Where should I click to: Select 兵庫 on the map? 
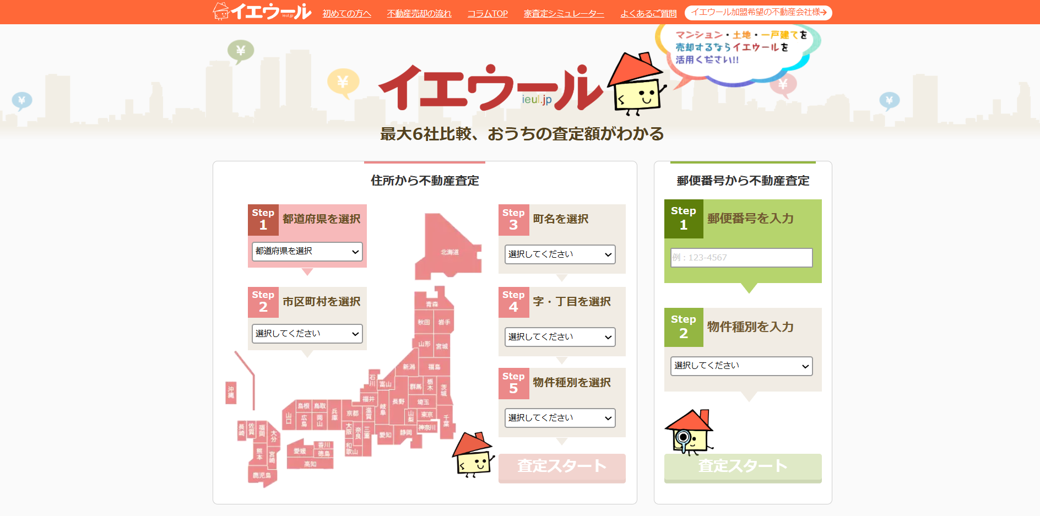coord(334,414)
